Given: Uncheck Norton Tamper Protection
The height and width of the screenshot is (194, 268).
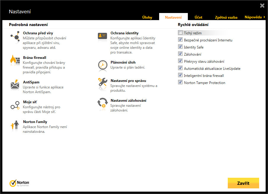Looking at the screenshot, I should 180,82.
